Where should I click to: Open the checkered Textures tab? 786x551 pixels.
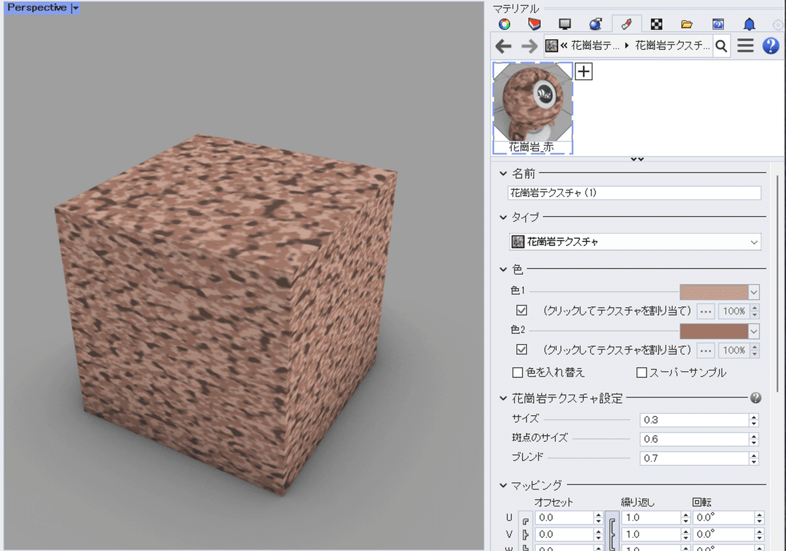pyautogui.click(x=657, y=24)
